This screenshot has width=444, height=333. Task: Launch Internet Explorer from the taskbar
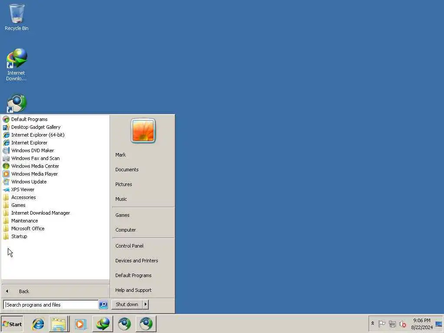[x=38, y=324]
